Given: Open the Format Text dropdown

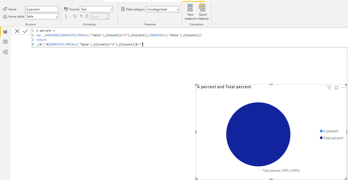Looking at the screenshot, I should [96, 9].
